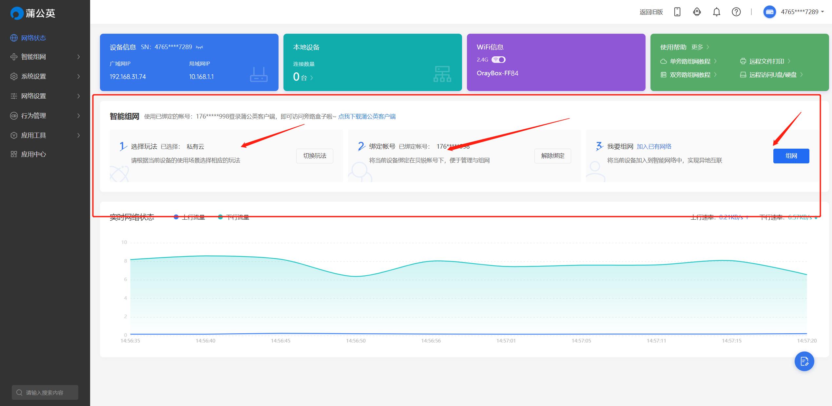Image resolution: width=832 pixels, height=406 pixels.
Task: Open account dropdown 4765****7289
Action: pos(802,12)
